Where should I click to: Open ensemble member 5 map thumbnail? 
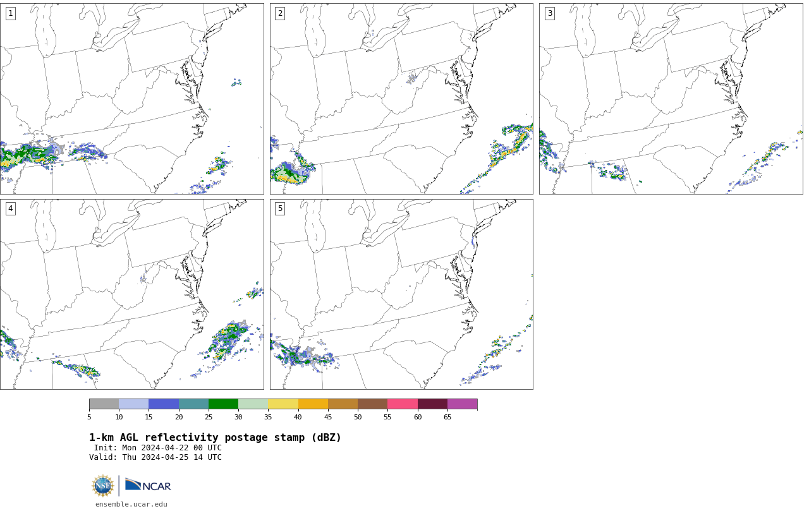point(401,294)
